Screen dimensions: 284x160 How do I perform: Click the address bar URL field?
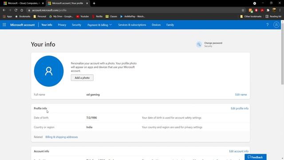coord(134,10)
